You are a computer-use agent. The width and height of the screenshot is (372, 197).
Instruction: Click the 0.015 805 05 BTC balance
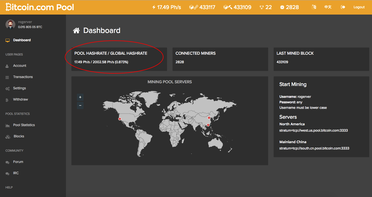coord(30,27)
